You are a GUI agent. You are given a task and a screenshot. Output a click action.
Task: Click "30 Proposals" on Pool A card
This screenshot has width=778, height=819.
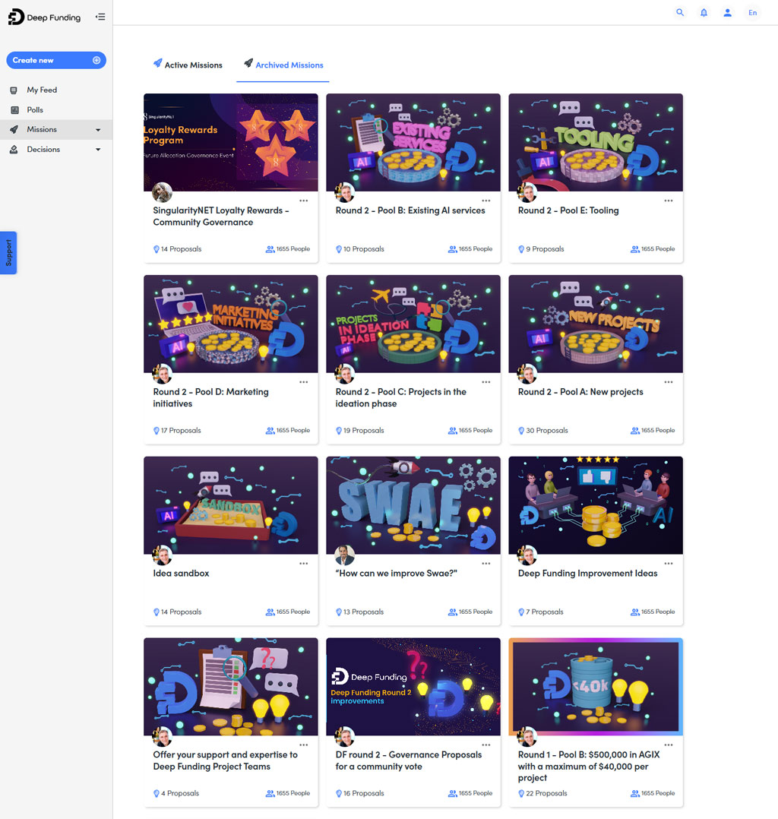click(546, 430)
